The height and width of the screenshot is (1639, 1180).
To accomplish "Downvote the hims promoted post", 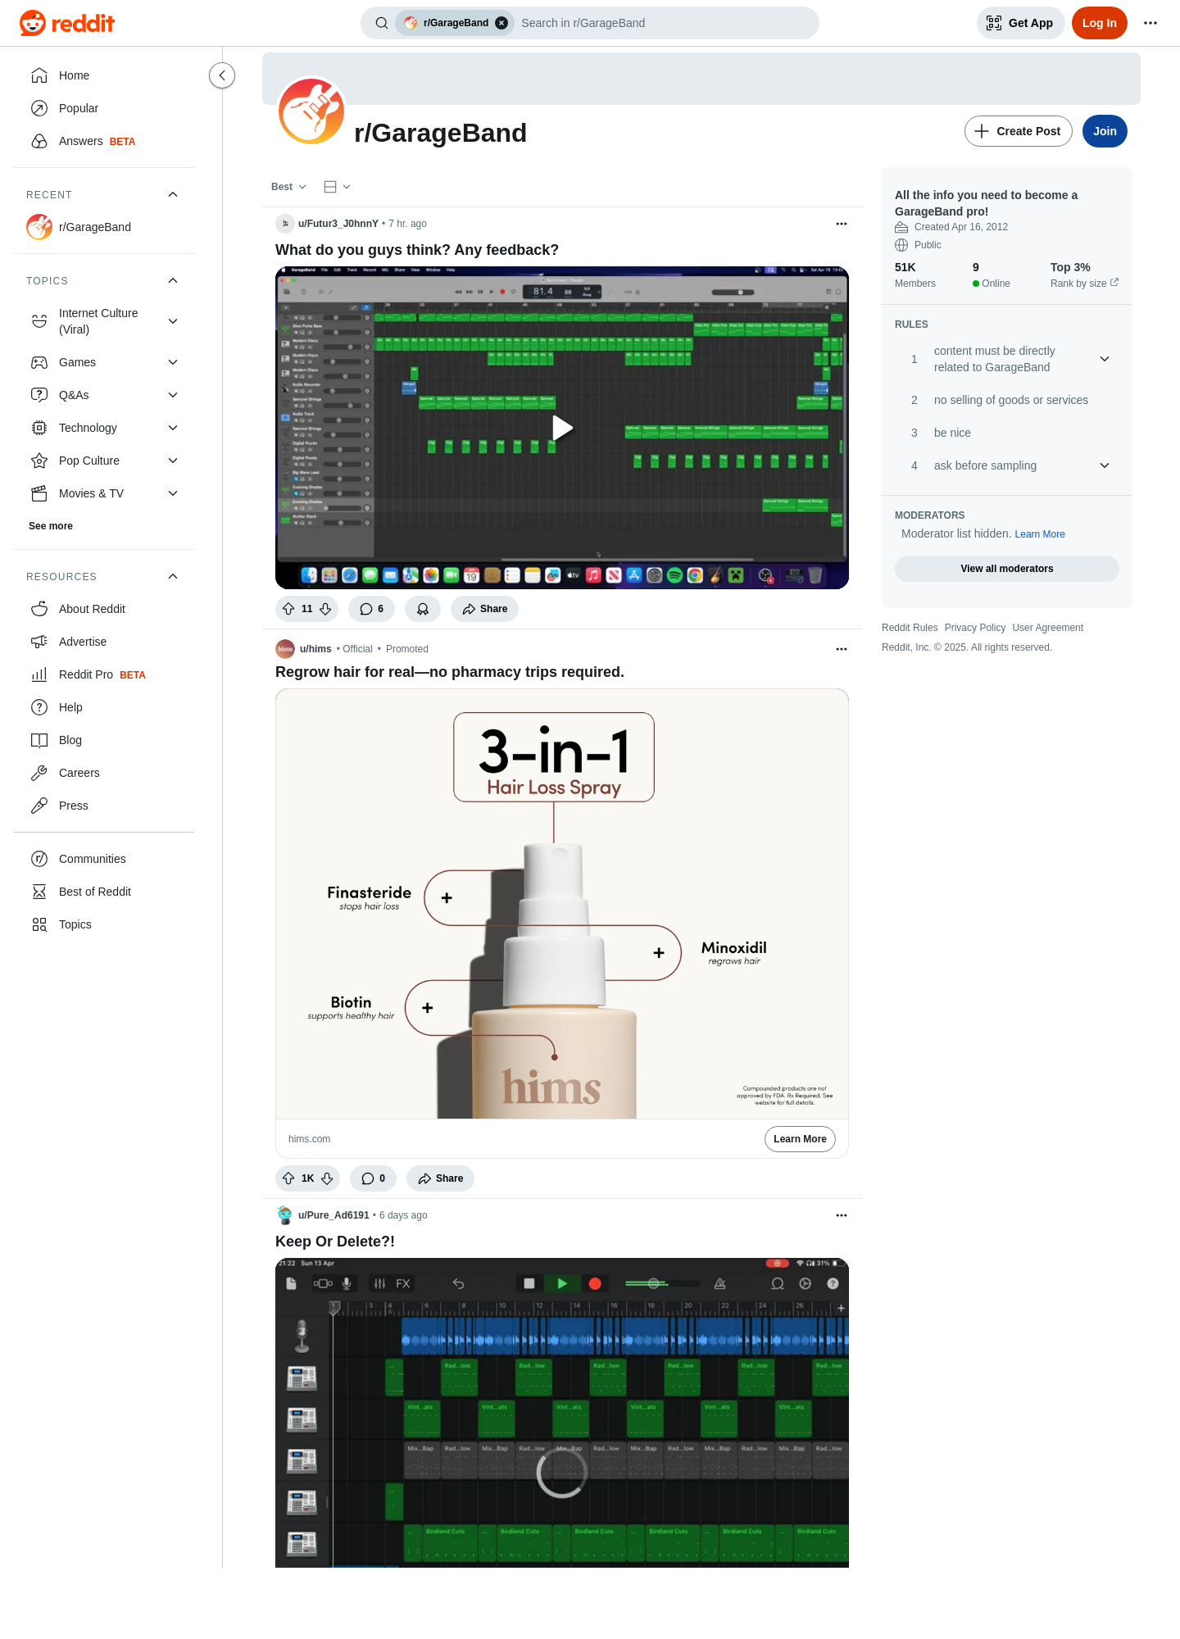I will (x=327, y=1178).
